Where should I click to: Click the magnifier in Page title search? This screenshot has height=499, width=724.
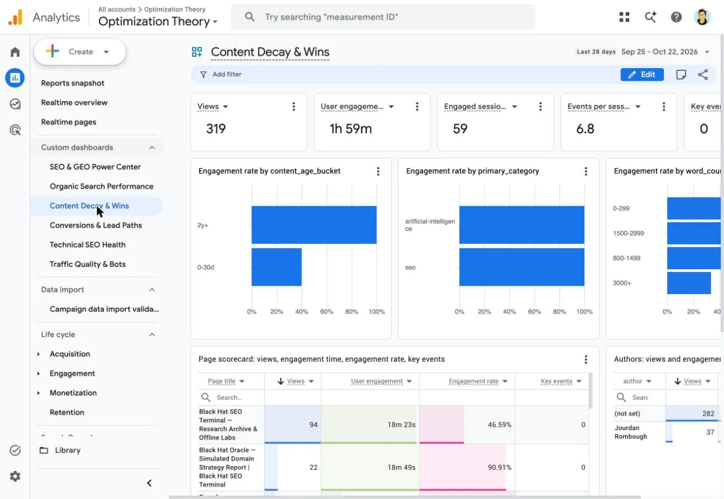point(206,397)
